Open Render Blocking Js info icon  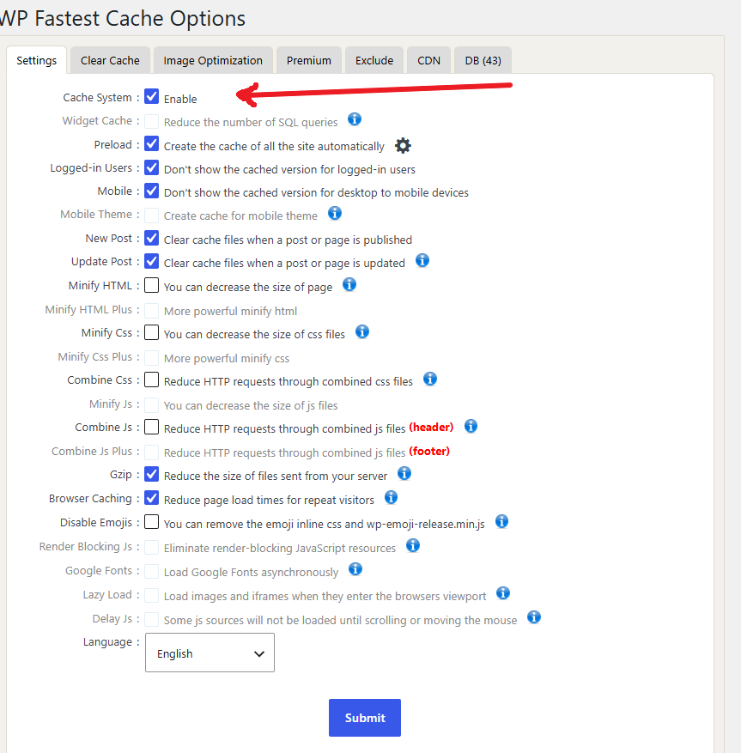[x=412, y=545]
